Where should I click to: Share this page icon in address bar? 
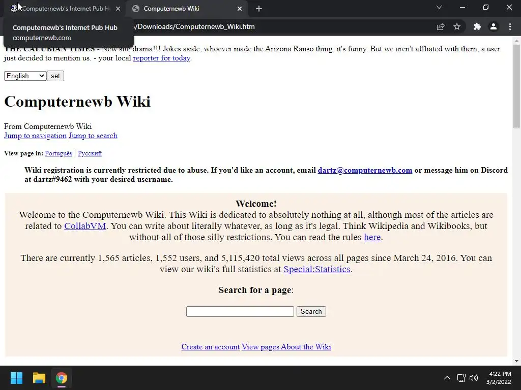pyautogui.click(x=440, y=27)
